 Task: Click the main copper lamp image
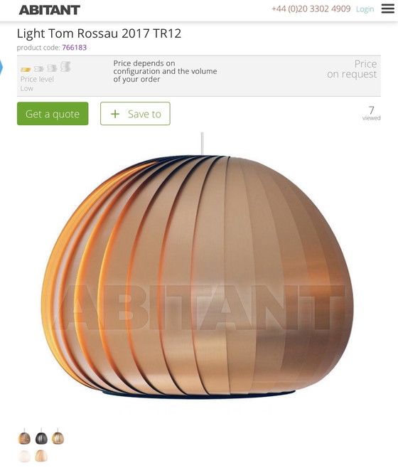pyautogui.click(x=198, y=276)
